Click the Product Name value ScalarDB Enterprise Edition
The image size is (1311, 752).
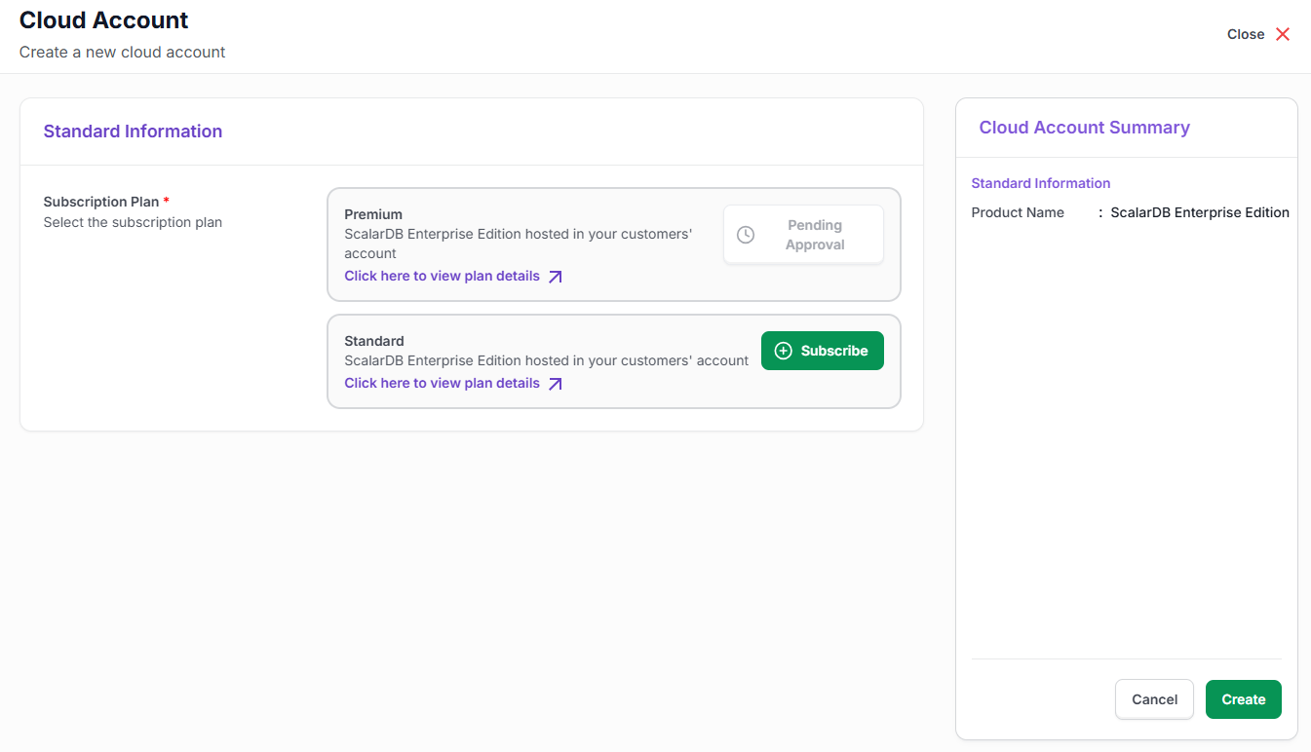click(x=1199, y=211)
